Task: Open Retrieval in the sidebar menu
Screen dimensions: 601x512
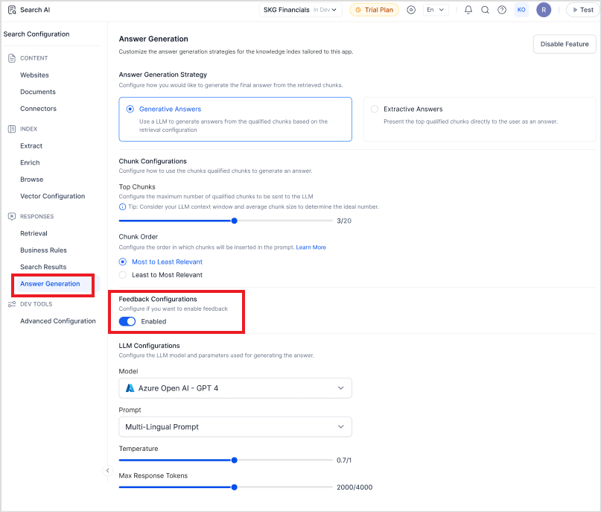Action: [34, 233]
